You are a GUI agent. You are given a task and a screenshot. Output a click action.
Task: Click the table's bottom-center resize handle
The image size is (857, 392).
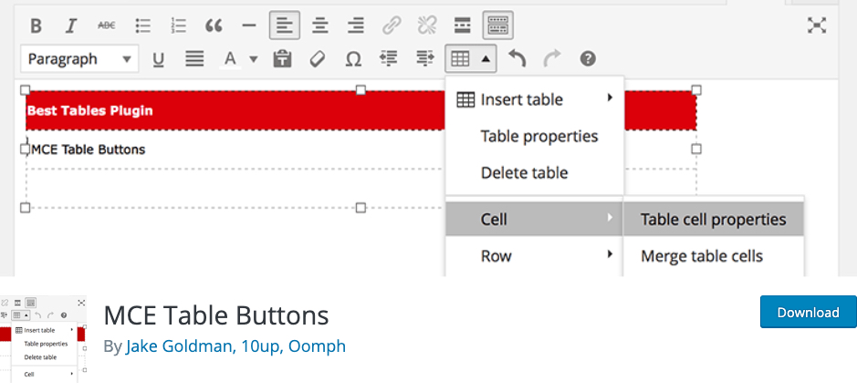(361, 208)
